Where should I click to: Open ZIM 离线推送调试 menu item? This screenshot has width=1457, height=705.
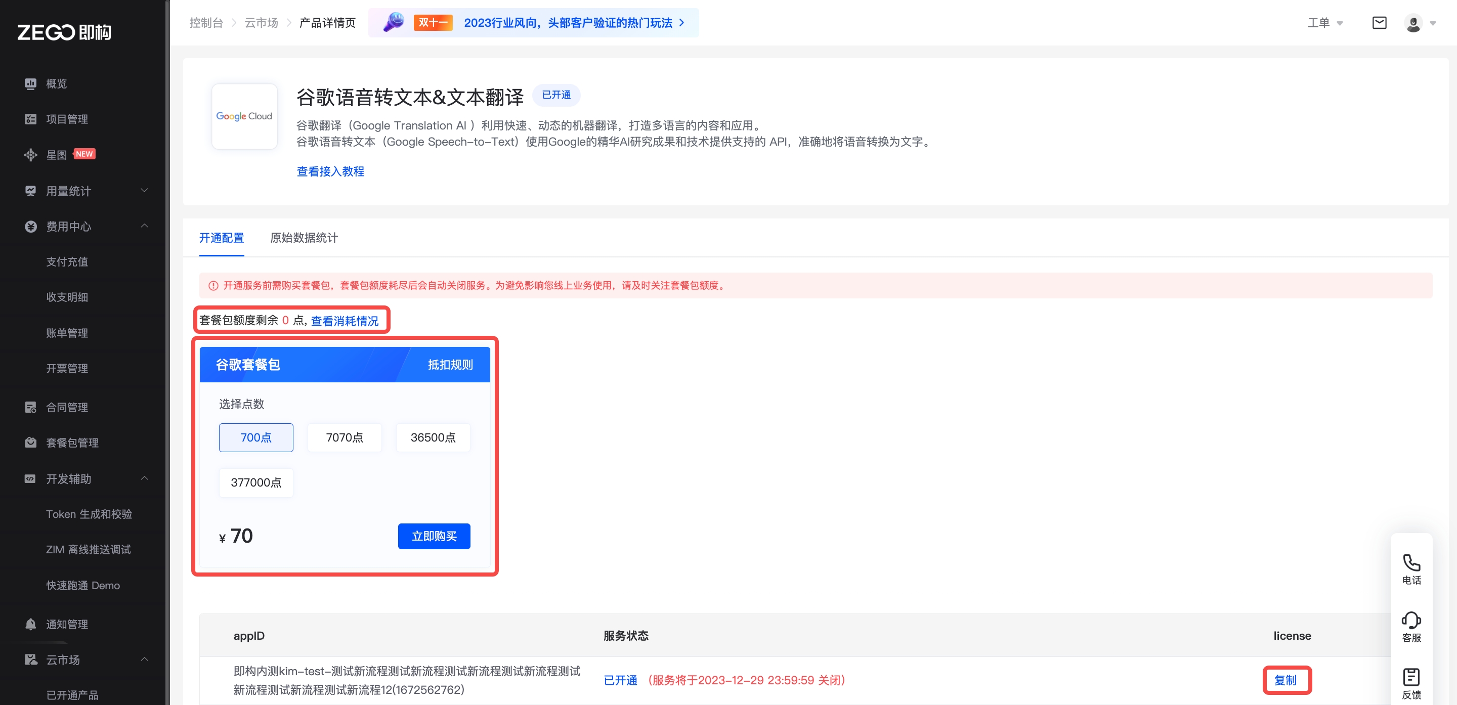click(88, 550)
